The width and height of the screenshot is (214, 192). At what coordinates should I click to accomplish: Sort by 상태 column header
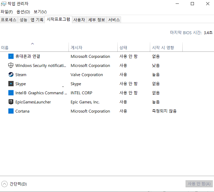134,47
